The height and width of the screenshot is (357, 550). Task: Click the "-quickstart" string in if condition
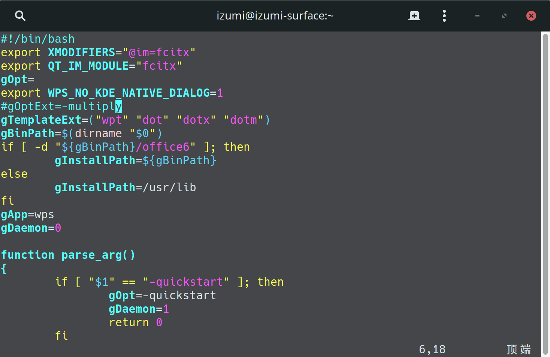(186, 282)
